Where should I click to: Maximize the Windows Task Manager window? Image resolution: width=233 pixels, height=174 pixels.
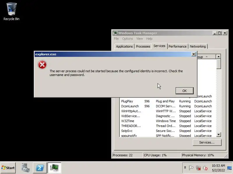[220, 33]
